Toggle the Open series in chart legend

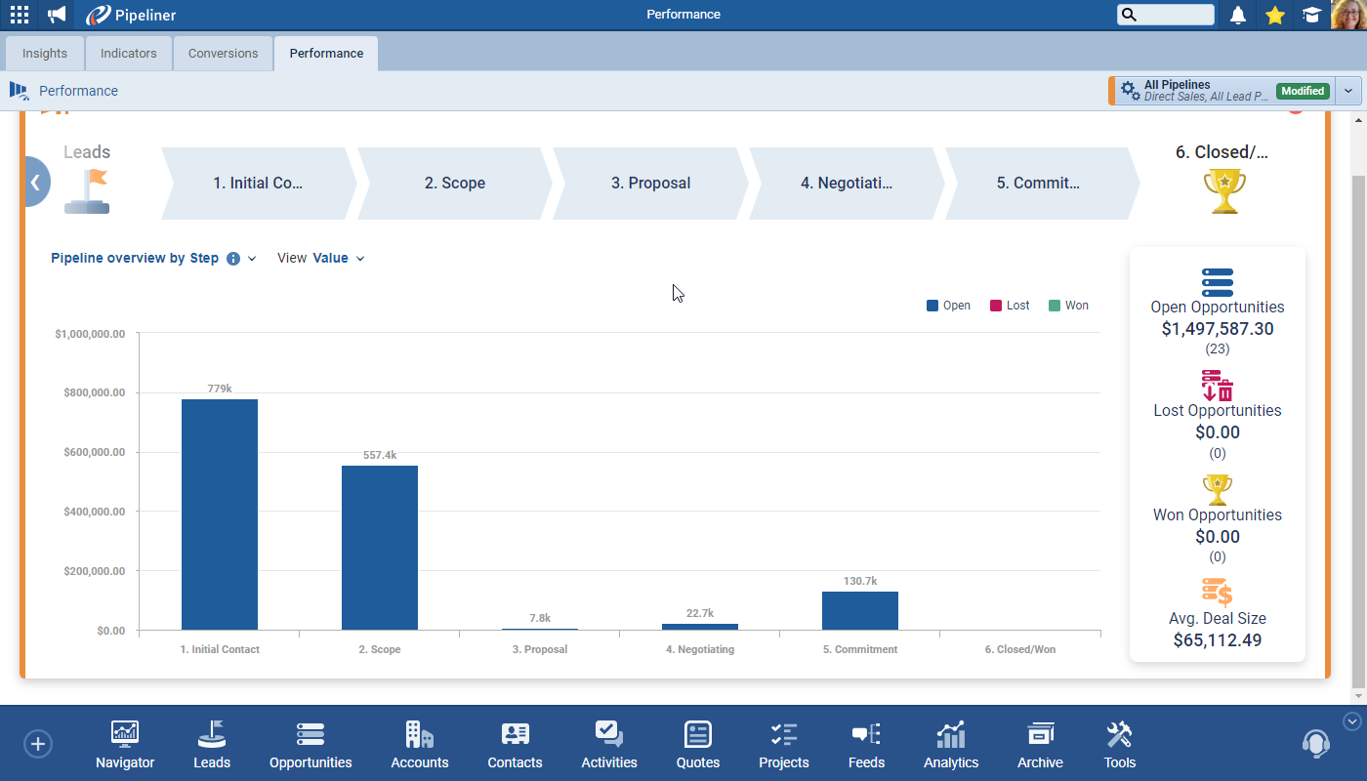948,306
